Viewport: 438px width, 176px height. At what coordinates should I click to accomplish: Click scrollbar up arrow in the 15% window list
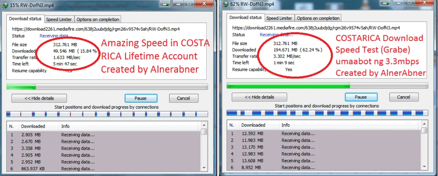[204, 125]
